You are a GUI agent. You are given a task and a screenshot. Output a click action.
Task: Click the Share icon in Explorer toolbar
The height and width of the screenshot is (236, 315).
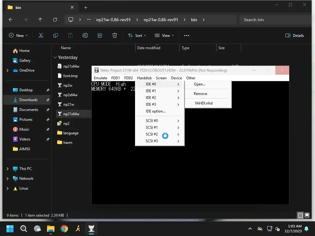point(100,36)
